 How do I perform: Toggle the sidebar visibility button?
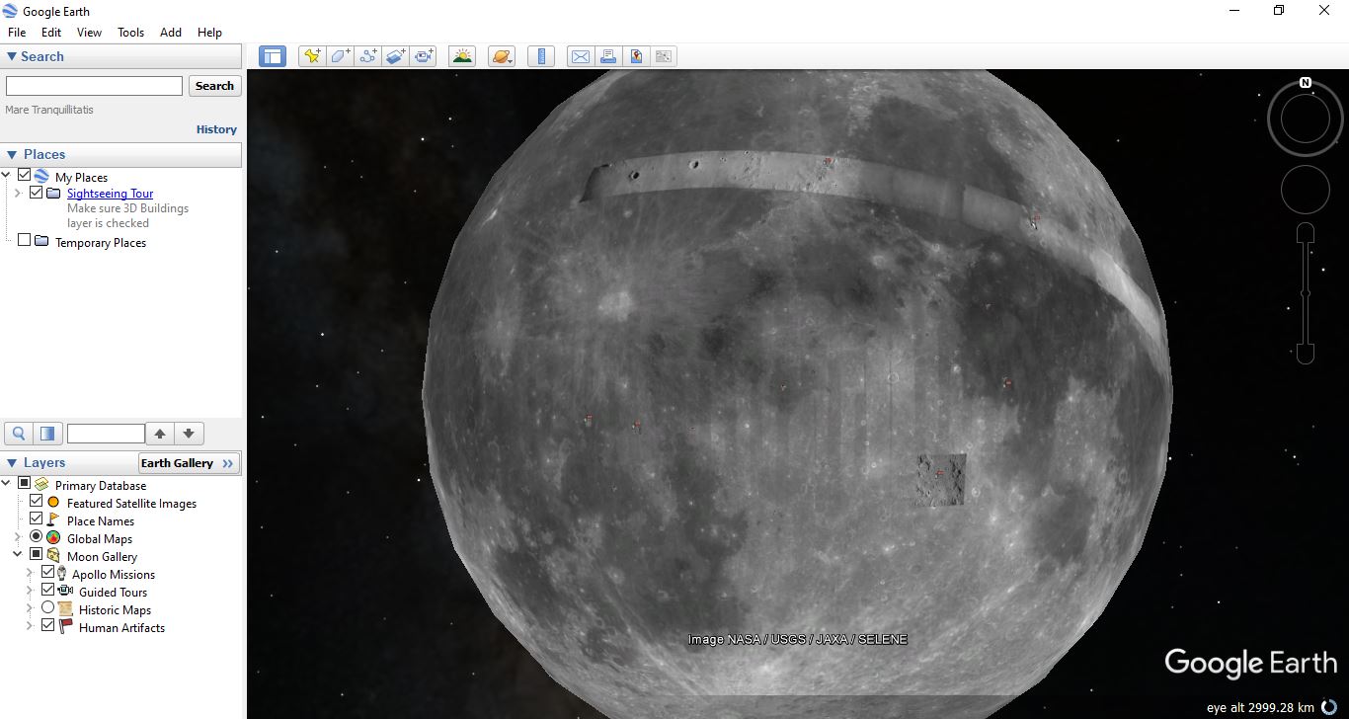click(273, 56)
